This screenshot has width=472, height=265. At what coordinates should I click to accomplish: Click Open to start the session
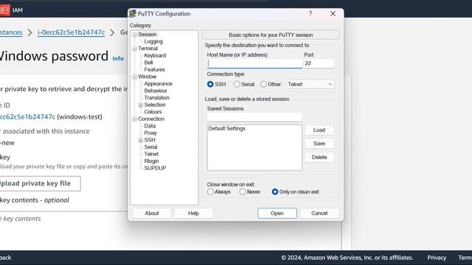pos(277,213)
